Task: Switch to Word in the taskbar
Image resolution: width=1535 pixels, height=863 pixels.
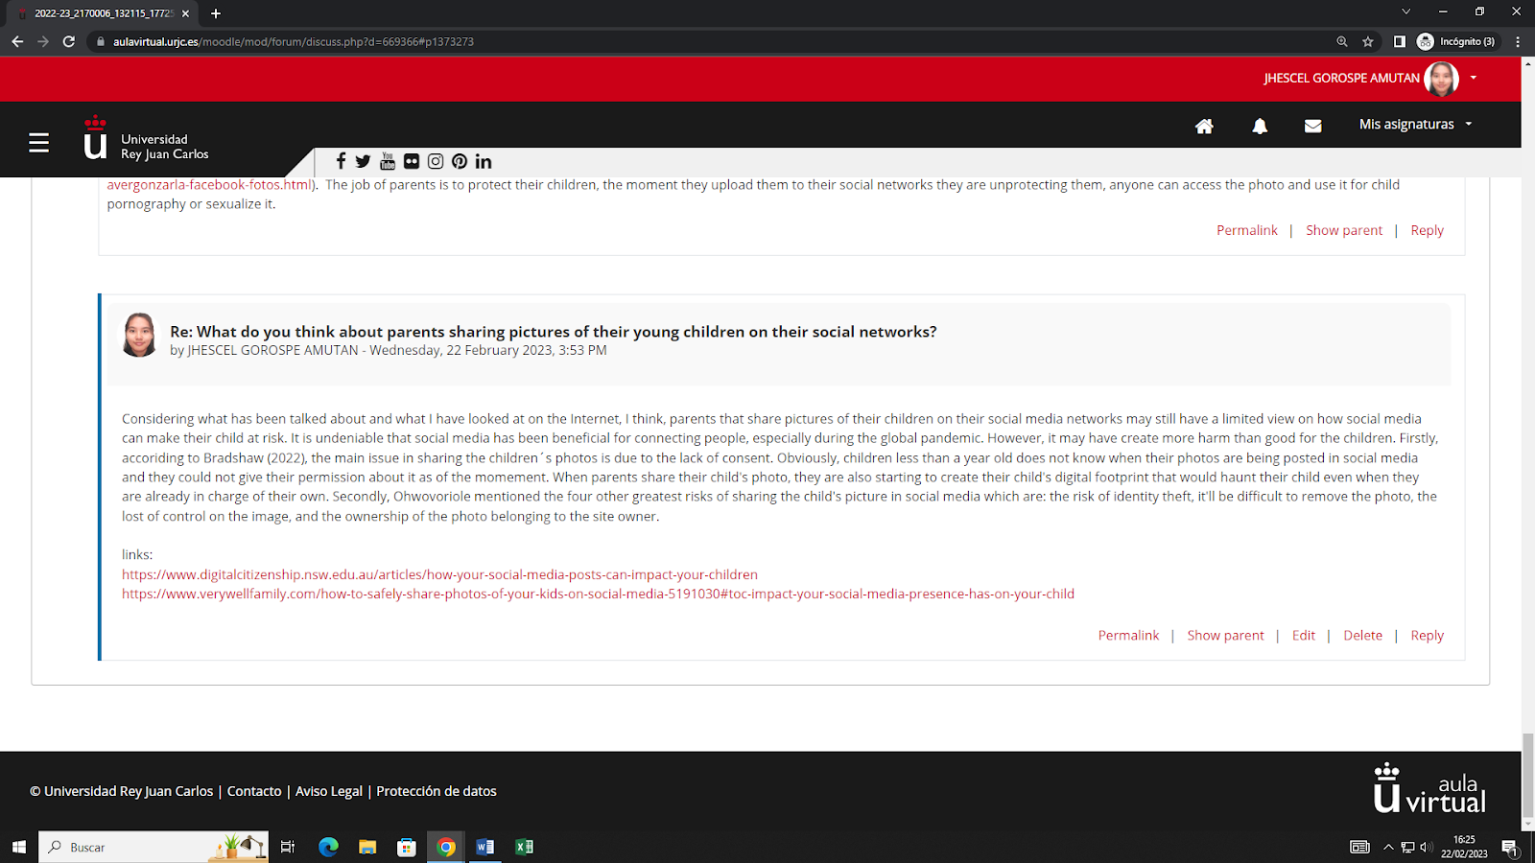Action: click(485, 847)
